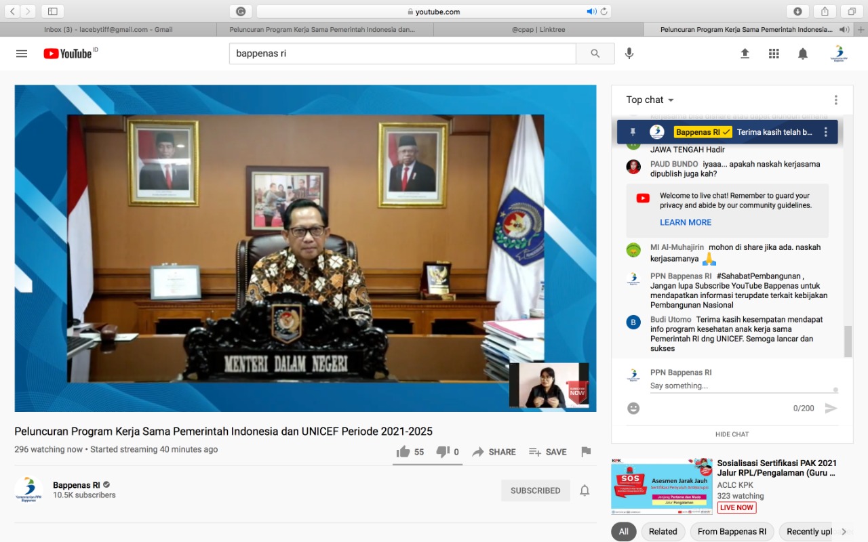Viewport: 868px width, 542px height.
Task: Click the main video player
Action: (305, 248)
